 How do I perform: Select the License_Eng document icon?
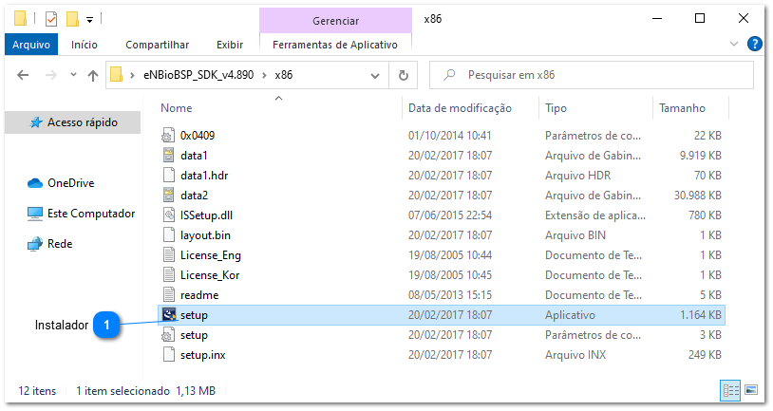pos(168,254)
